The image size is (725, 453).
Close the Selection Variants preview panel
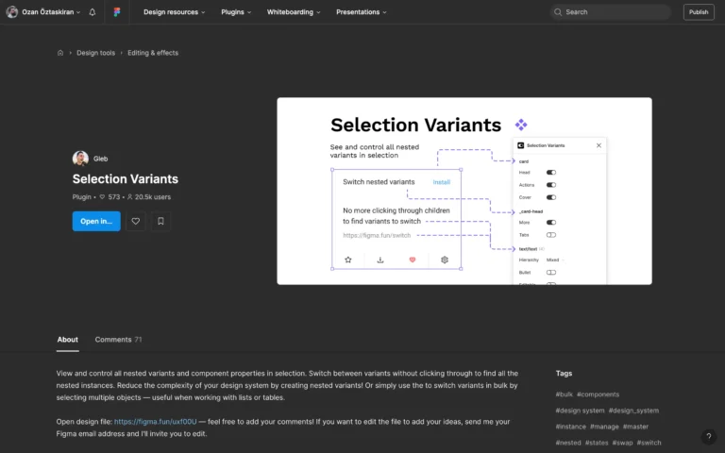599,145
